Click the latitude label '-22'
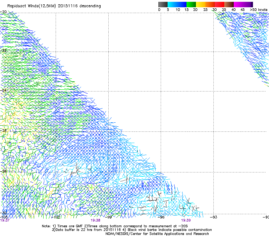This screenshot has height=236, width=269. (3, 51)
